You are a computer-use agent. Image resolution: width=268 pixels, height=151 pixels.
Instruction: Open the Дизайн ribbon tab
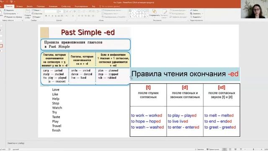pyautogui.click(x=30, y=6)
